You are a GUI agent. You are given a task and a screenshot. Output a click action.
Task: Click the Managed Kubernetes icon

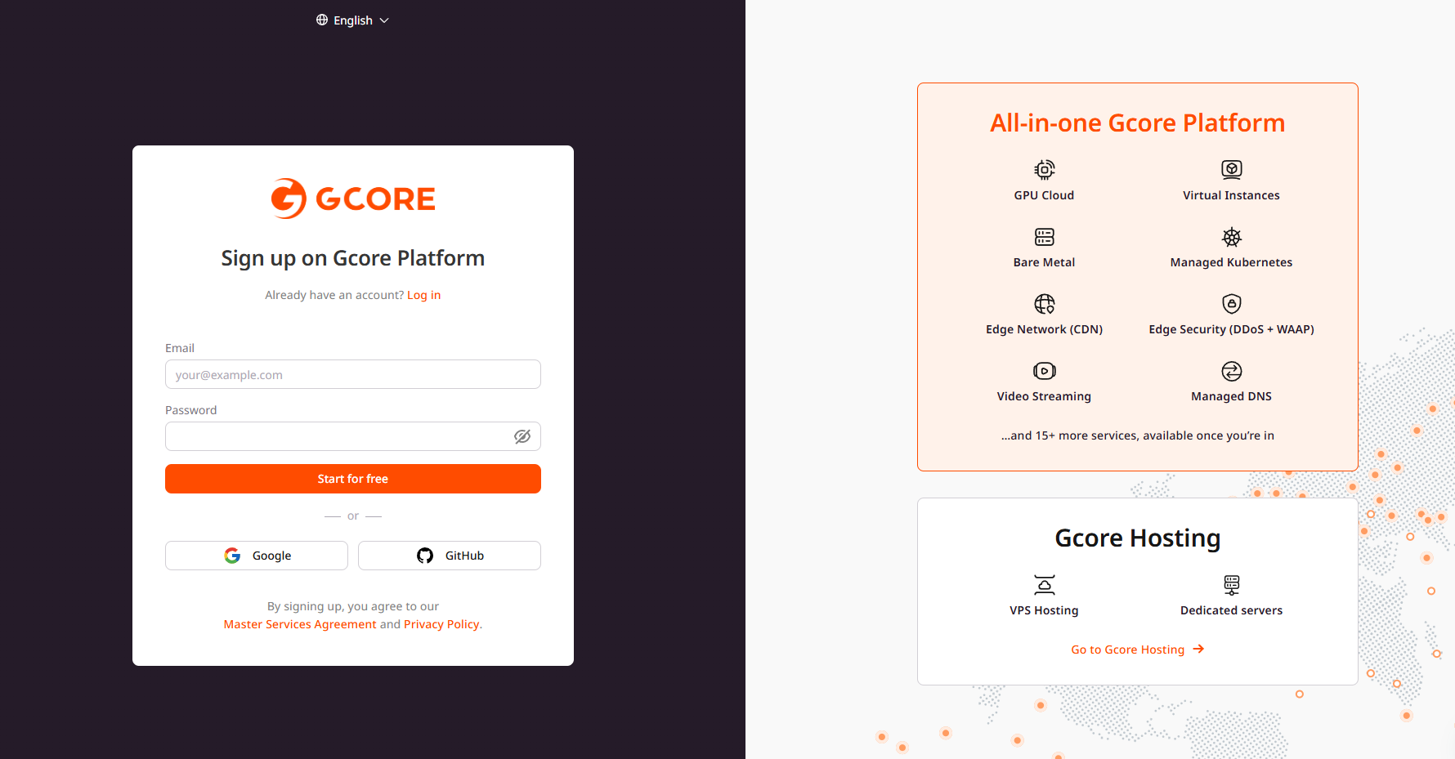click(x=1232, y=237)
